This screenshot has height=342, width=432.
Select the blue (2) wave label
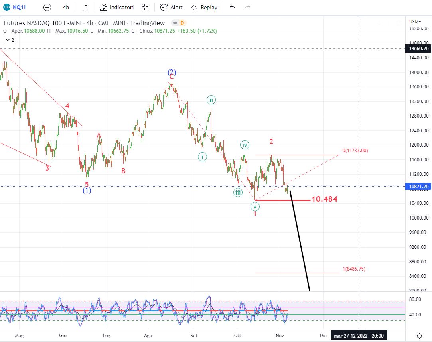coord(172,72)
